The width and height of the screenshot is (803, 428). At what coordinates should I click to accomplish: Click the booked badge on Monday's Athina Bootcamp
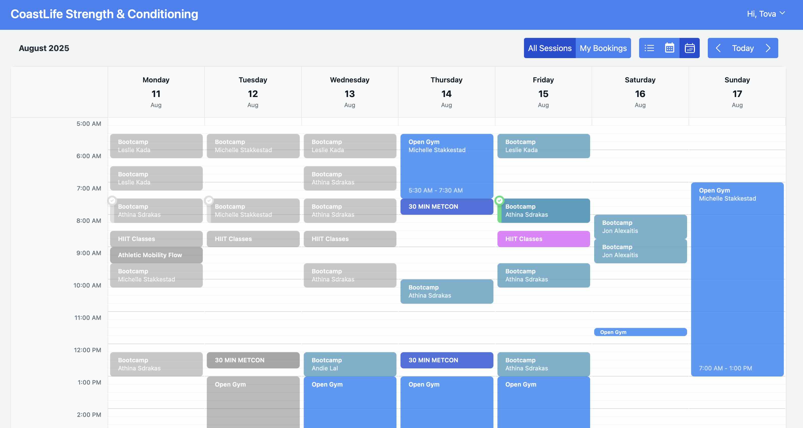112,201
